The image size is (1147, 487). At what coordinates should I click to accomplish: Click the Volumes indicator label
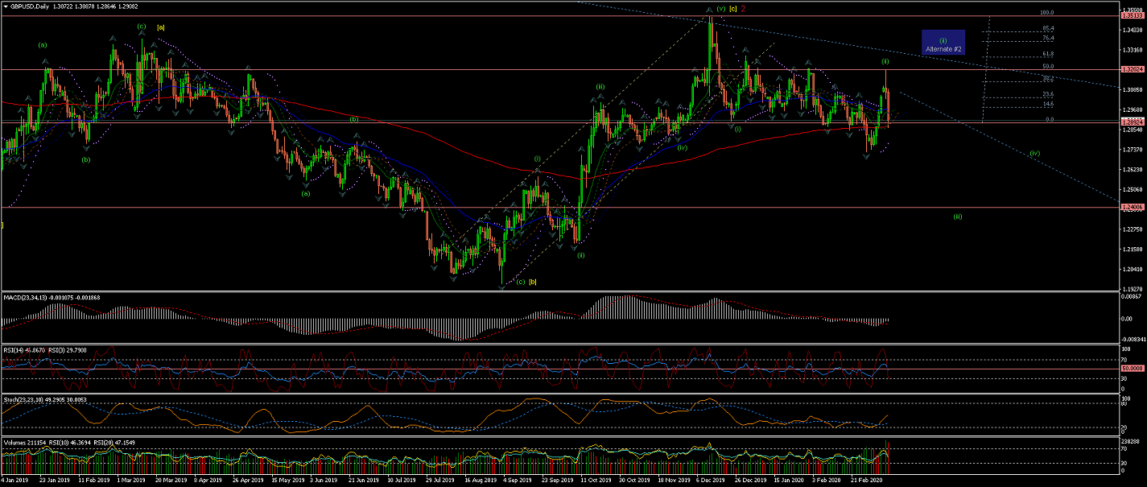18,442
